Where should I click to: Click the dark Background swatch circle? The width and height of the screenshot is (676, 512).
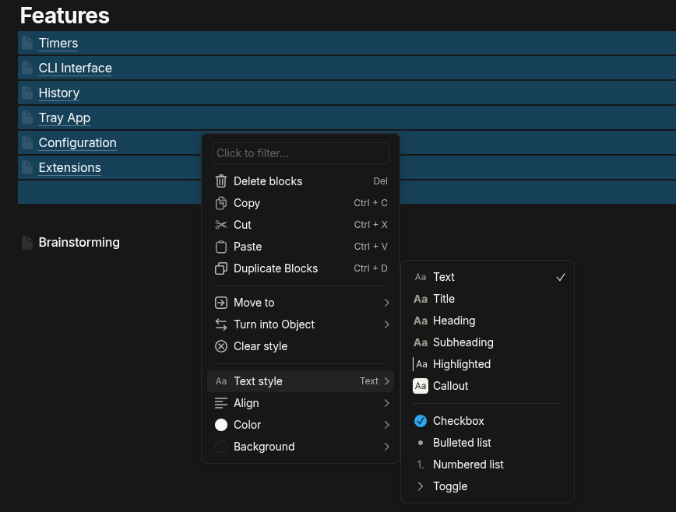(220, 447)
